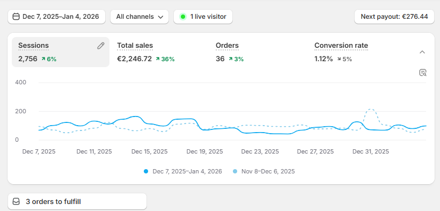Click the 2,756 sessions value
The width and height of the screenshot is (440, 211).
(x=28, y=59)
